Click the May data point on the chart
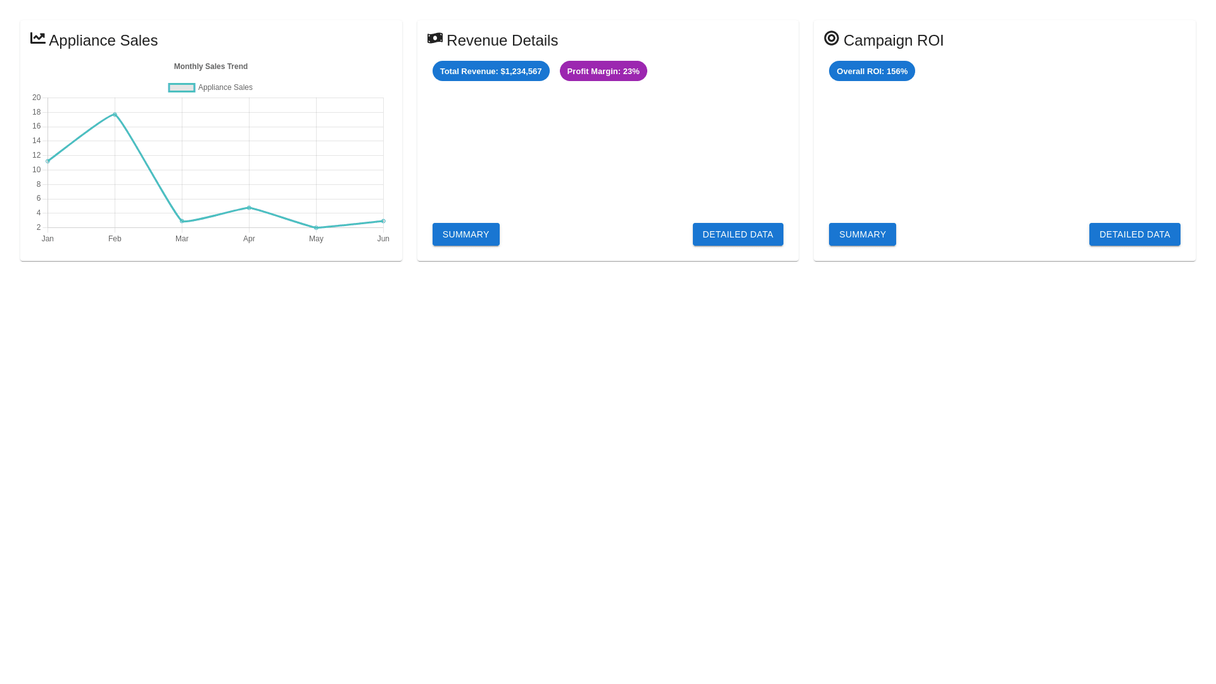 316,228
